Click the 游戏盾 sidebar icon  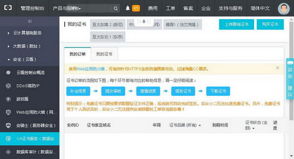point(8,99)
